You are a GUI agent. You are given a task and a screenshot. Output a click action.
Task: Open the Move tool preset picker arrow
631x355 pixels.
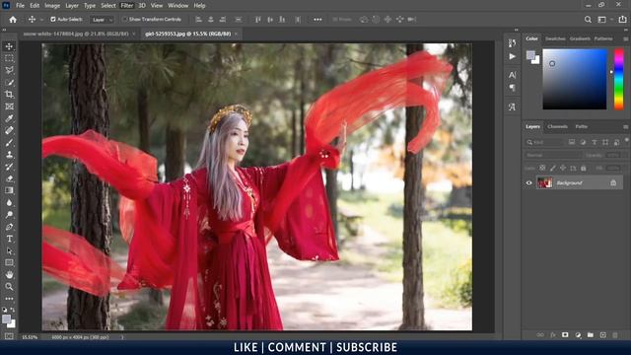pos(41,20)
